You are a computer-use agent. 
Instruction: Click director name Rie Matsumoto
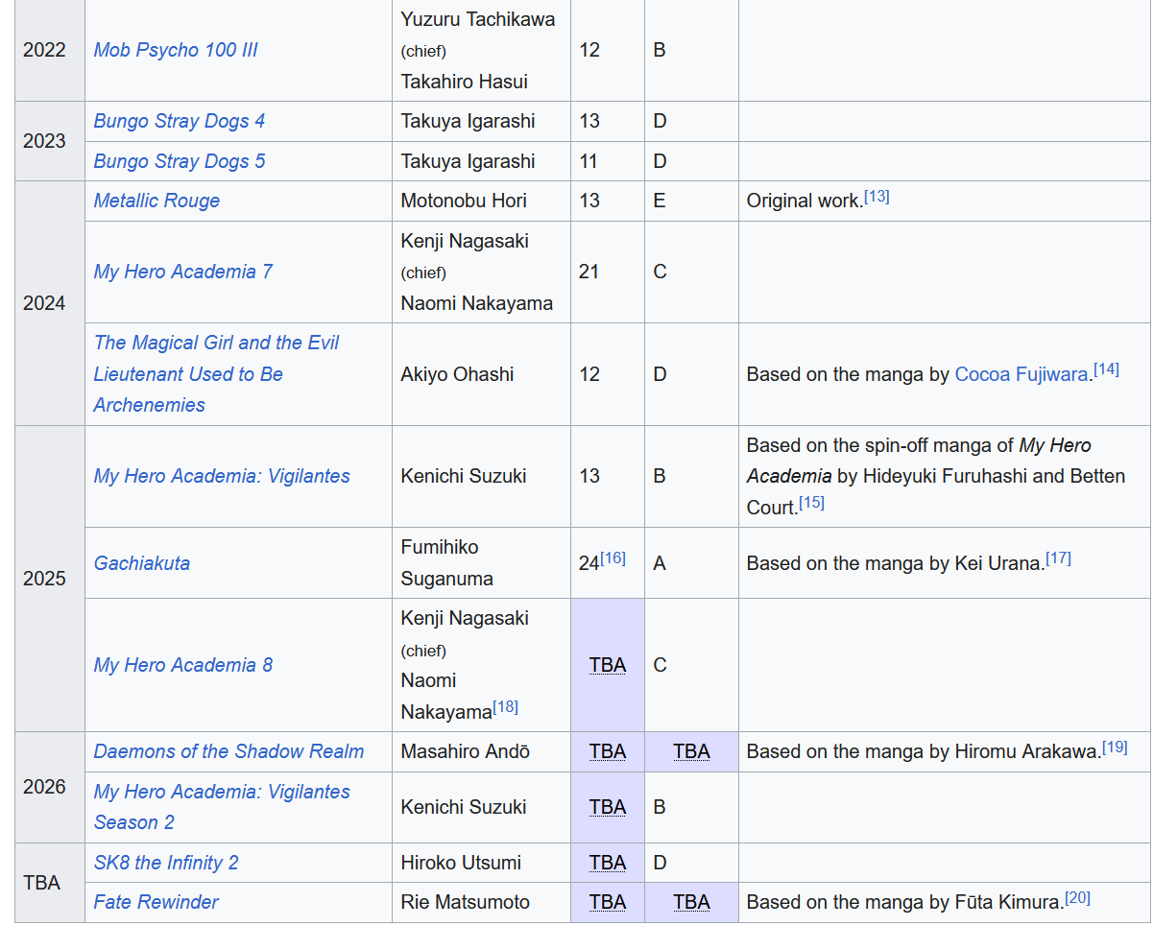pyautogui.click(x=464, y=902)
